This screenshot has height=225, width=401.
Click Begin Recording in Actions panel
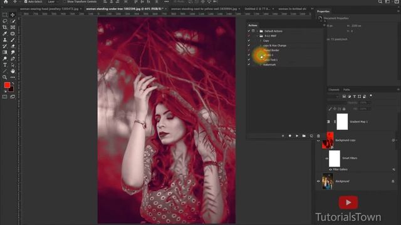[289, 136]
